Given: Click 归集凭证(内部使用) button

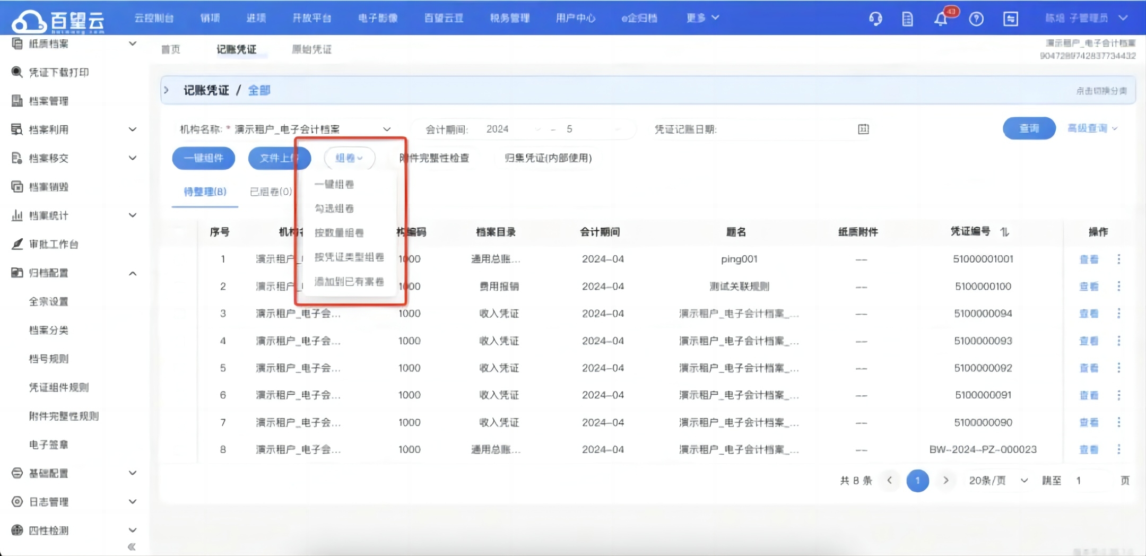Looking at the screenshot, I should [548, 158].
